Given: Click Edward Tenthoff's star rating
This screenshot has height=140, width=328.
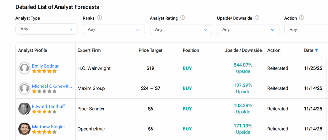Looking at the screenshot, I should (x=44, y=112).
